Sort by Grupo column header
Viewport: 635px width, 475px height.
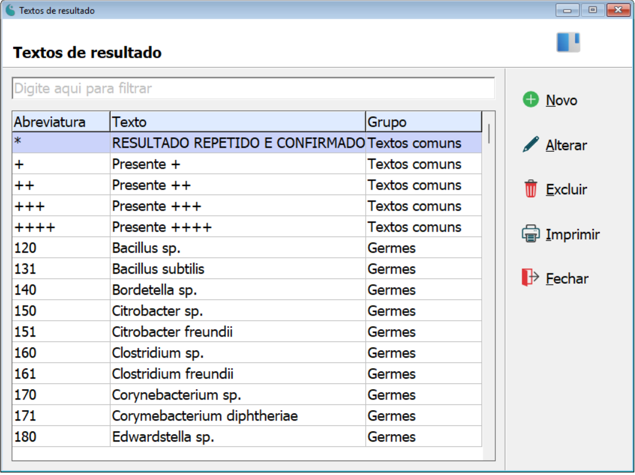coord(423,122)
